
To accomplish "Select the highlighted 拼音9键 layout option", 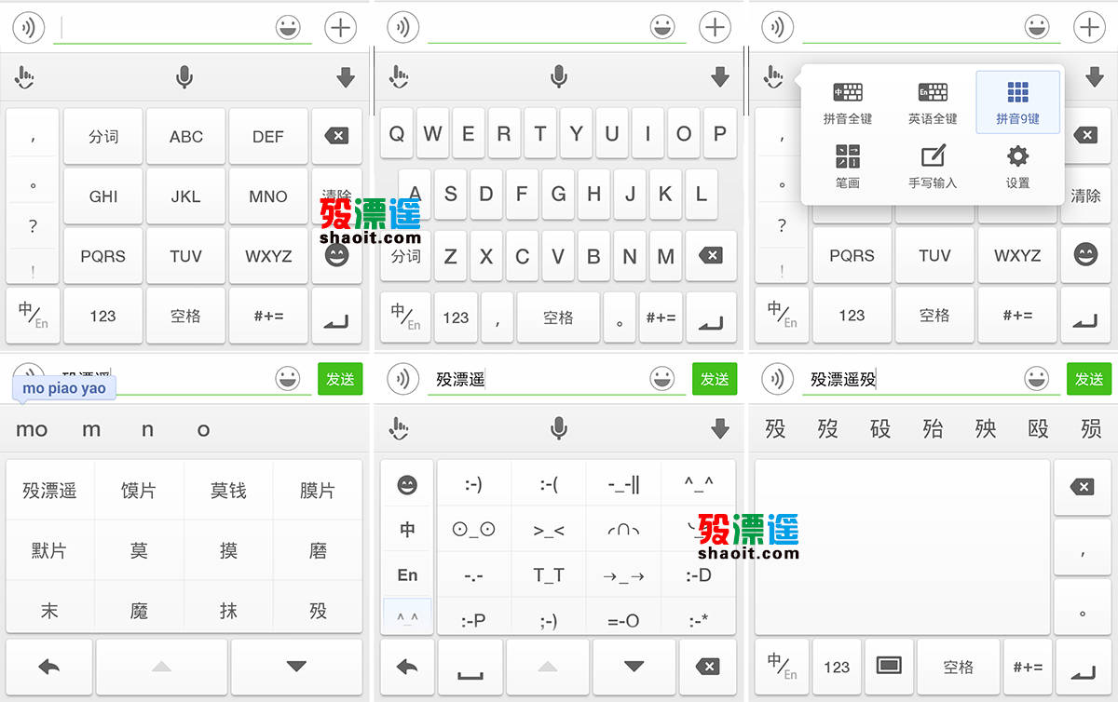I will [x=1017, y=102].
